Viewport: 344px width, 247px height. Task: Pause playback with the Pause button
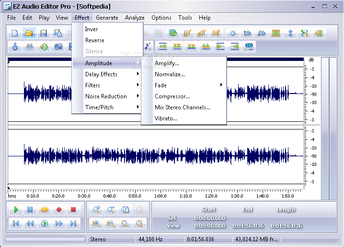coord(30,210)
